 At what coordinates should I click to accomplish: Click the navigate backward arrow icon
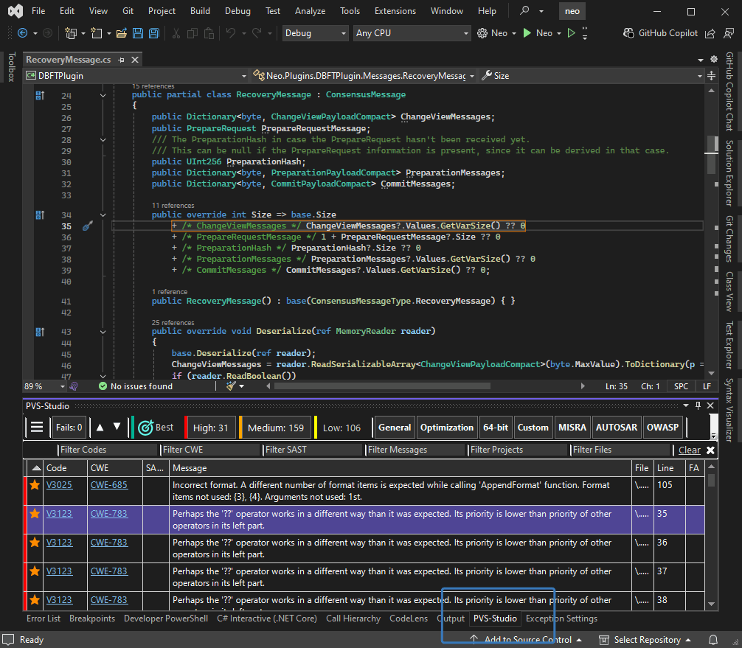[x=22, y=33]
